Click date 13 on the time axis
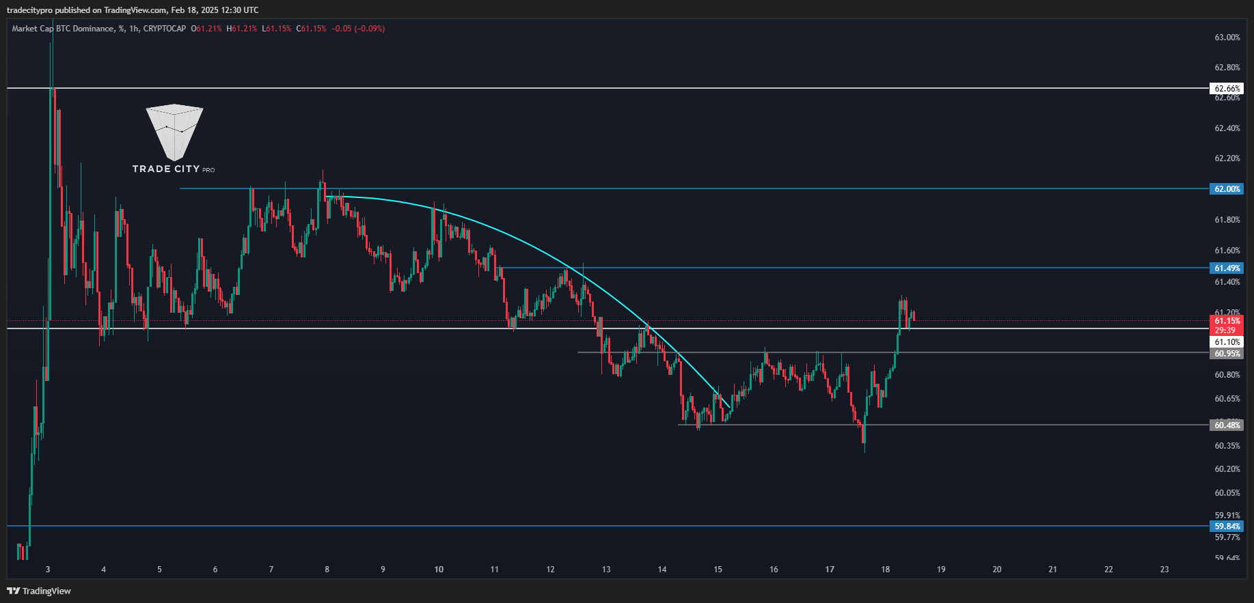The image size is (1254, 603). pyautogui.click(x=606, y=570)
